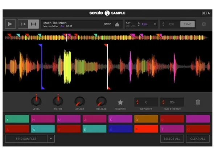This screenshot has width=214, height=157.
Task: Trigger the teal W pad
Action: pos(43,129)
